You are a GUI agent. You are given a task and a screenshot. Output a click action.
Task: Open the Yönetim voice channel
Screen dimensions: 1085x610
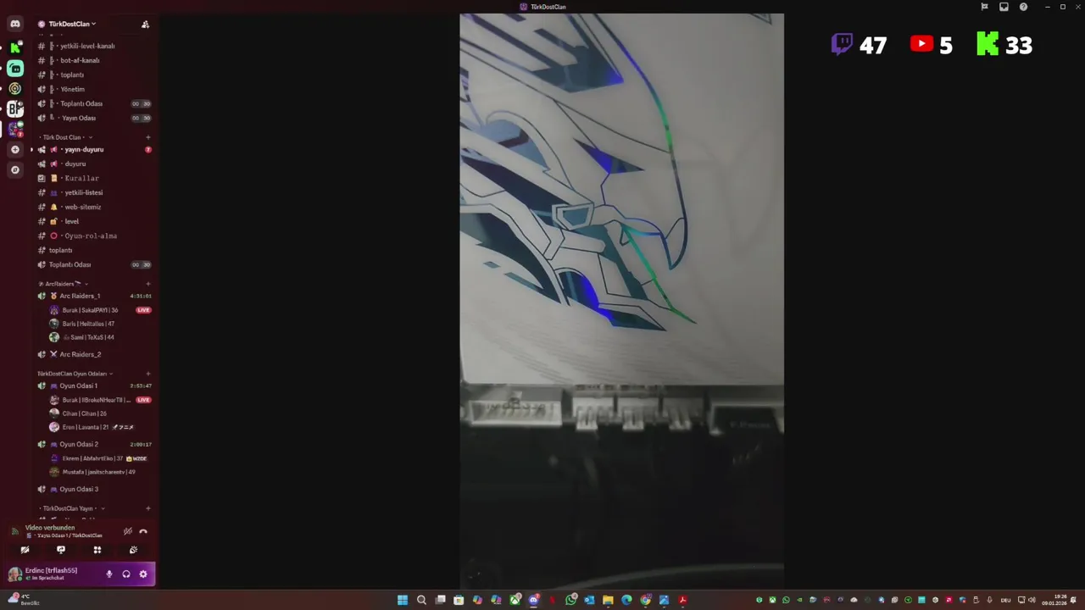tap(93, 89)
